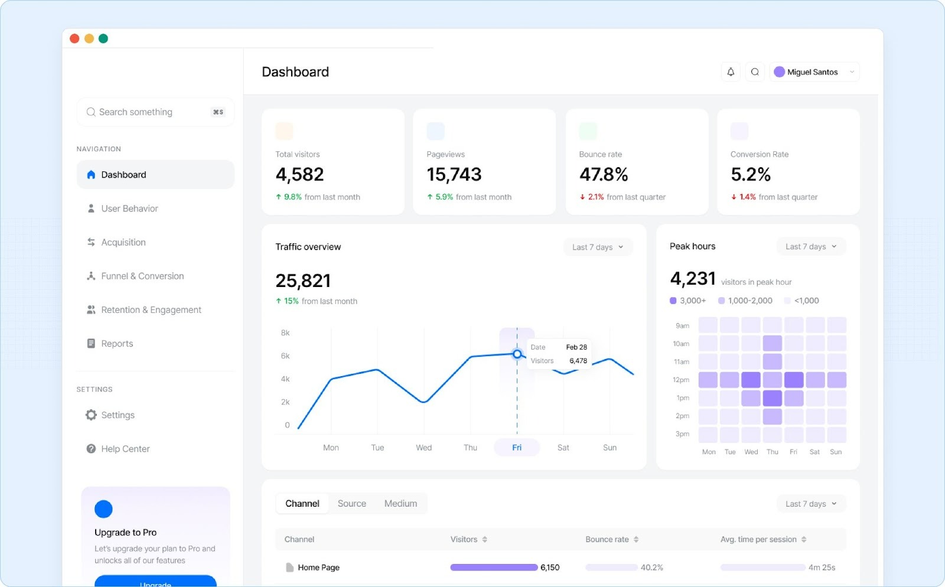Sort the table by Bounce rate column
The width and height of the screenshot is (945, 587).
click(x=611, y=539)
